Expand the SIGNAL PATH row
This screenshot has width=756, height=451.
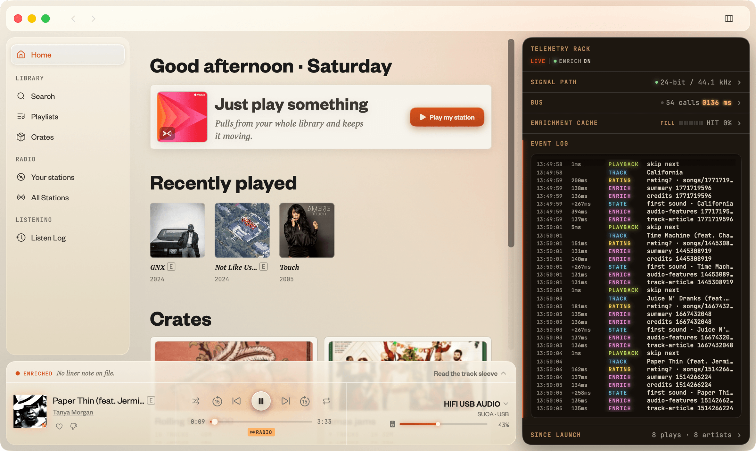636,82
